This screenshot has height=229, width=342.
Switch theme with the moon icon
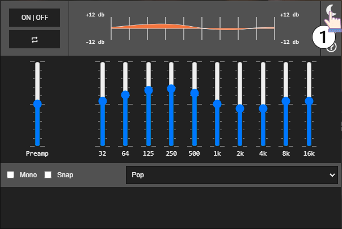pos(331,10)
